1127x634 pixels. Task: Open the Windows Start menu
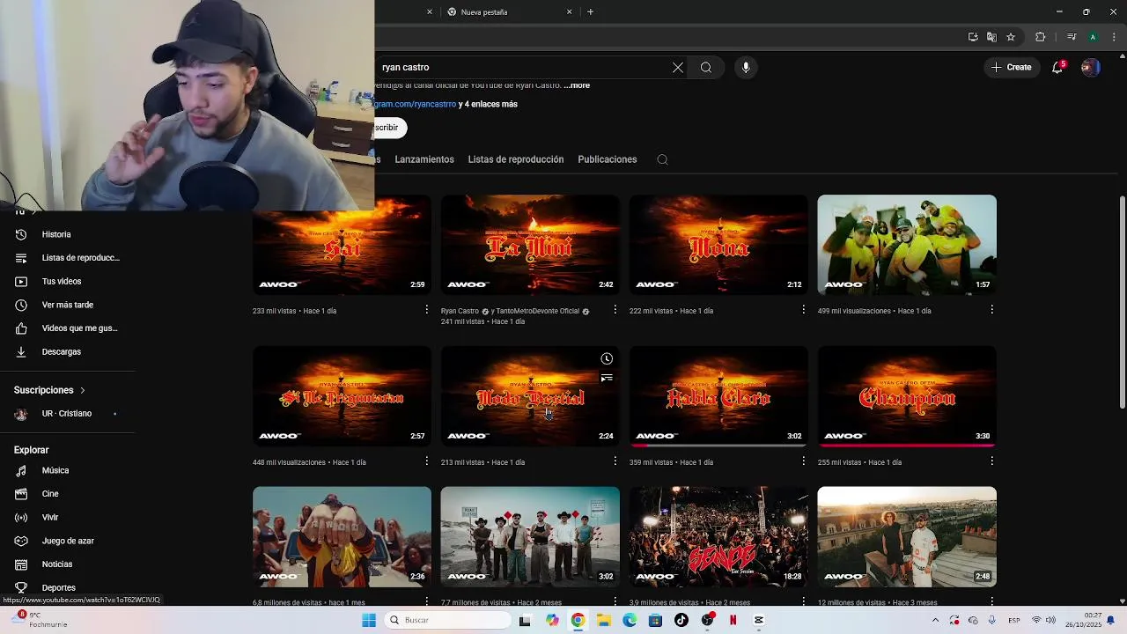[x=368, y=620]
